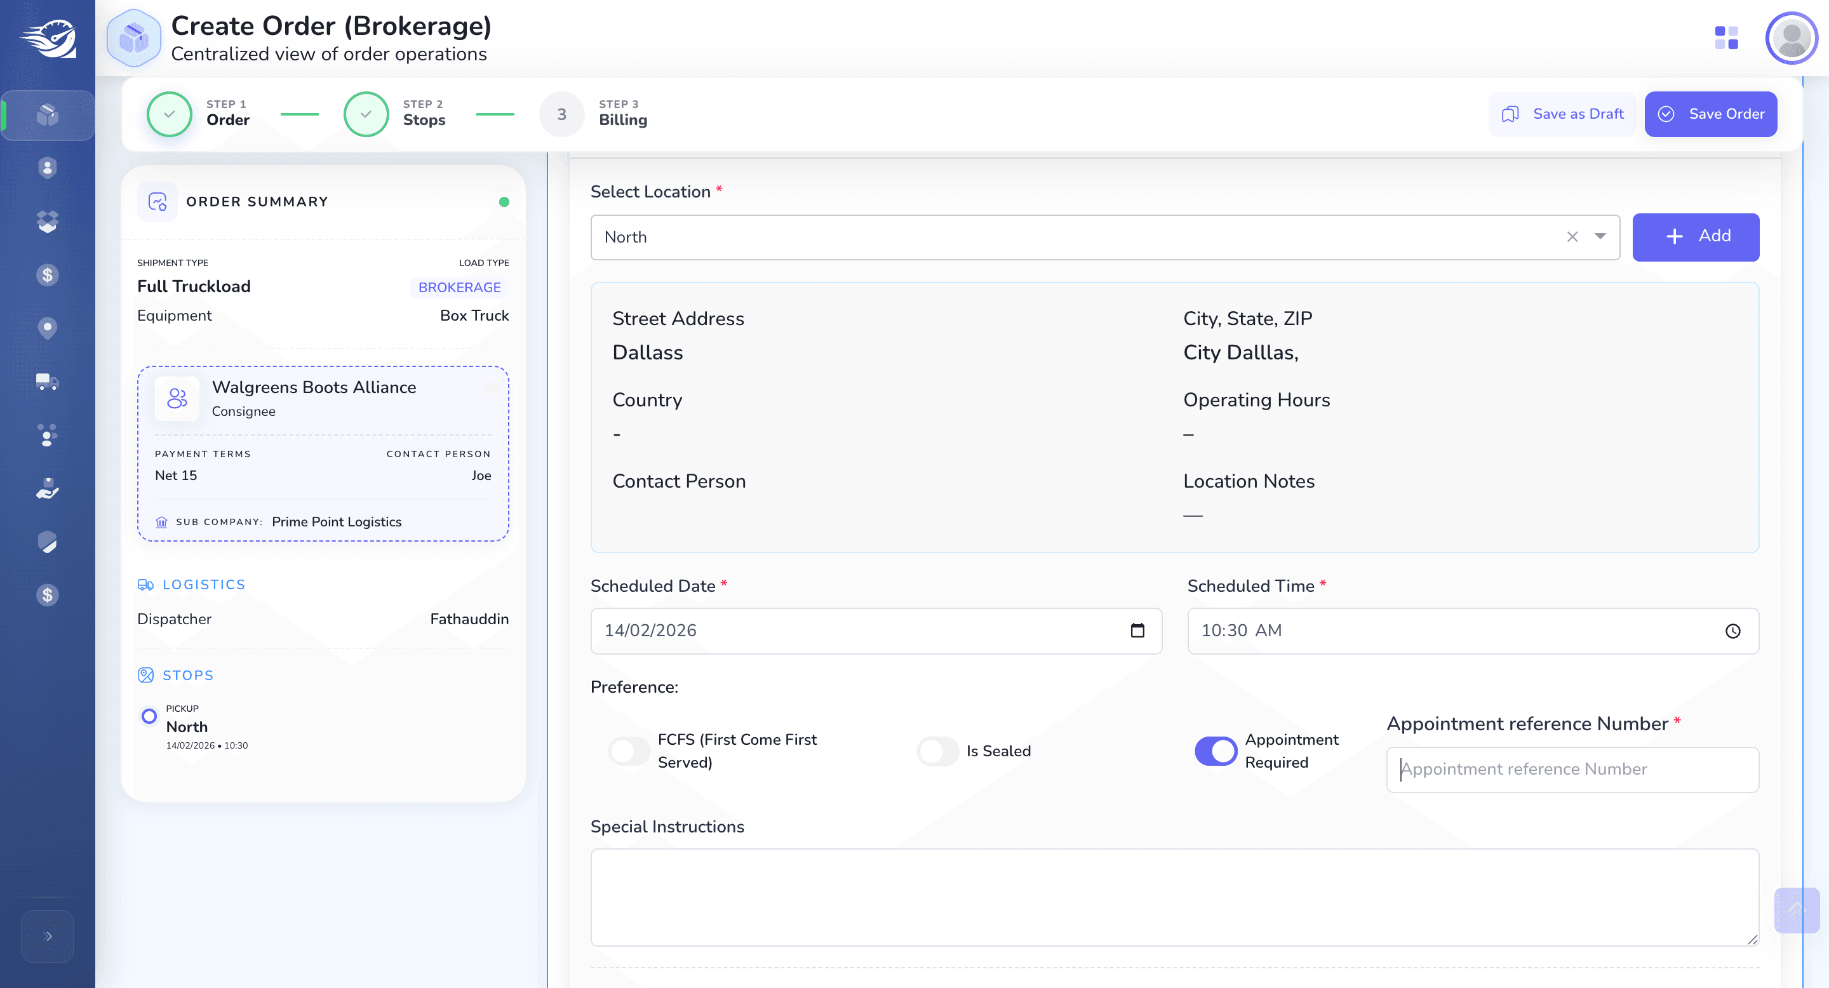The height and width of the screenshot is (988, 1829).
Task: Expand the sidebar with the chevron button
Action: click(x=48, y=936)
